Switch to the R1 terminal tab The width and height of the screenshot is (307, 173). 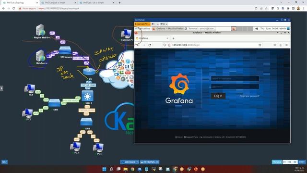pos(153,24)
